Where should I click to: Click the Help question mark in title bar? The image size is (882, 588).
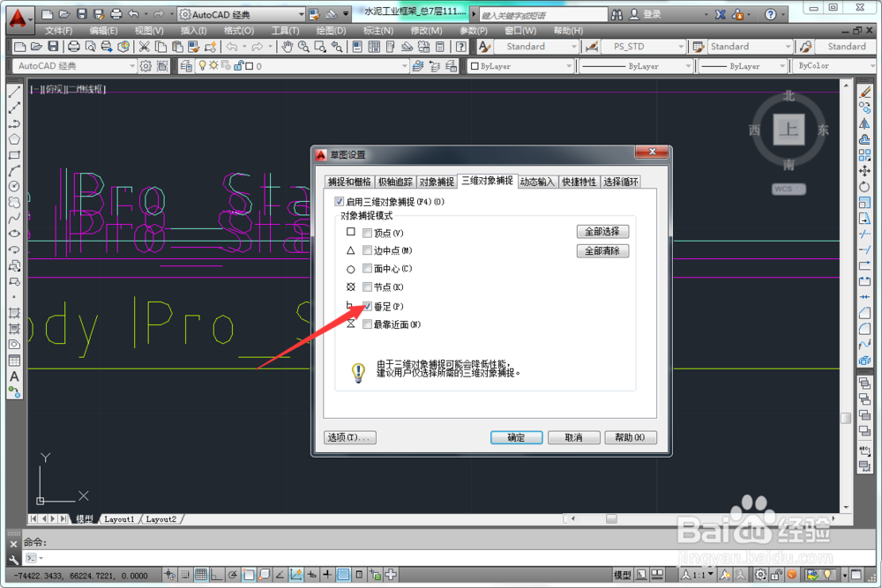[771, 15]
